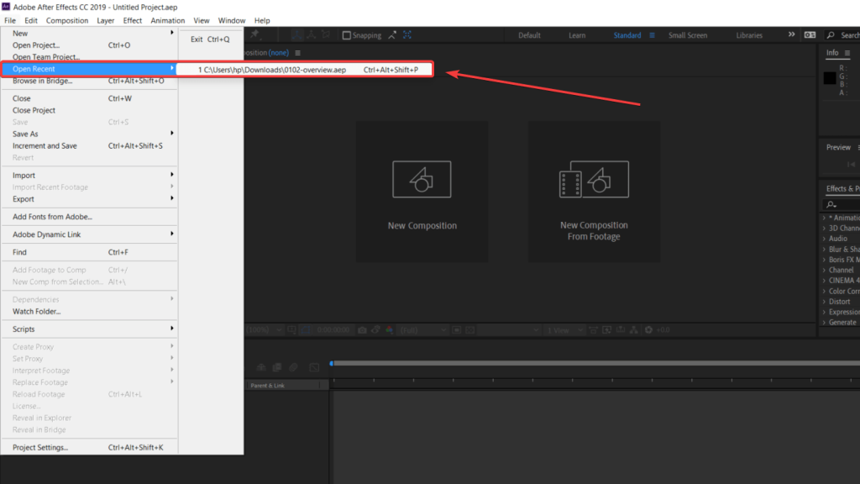Enable the Snapping checkbox in toolbar
This screenshot has width=860, height=484.
click(x=347, y=35)
